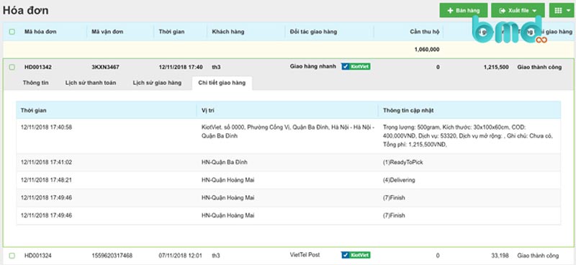The image size is (576, 265).
Task: Tick checkbox for invoice HD001342
Action: (12, 67)
